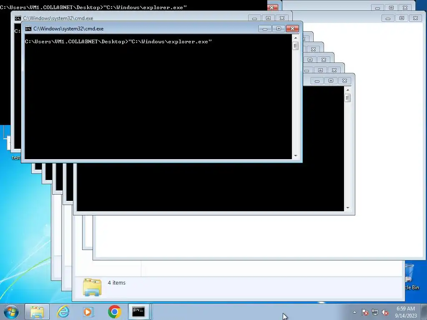Close the second cmd.exe window behind
This screenshot has height=320, width=427.
pos(282,18)
